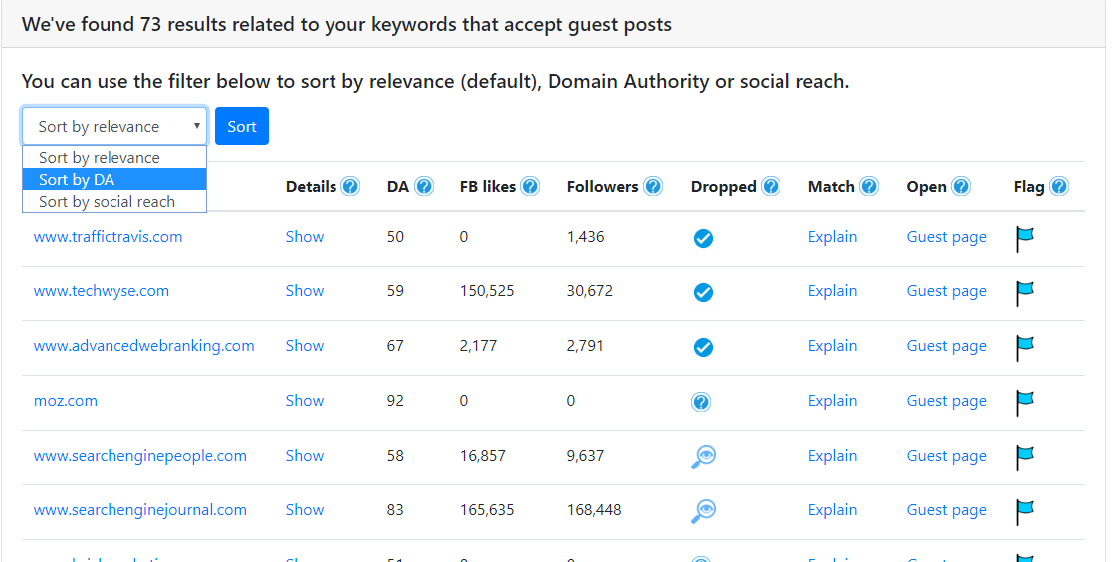Choose Sort by social reach option
The image size is (1114, 562).
click(114, 202)
